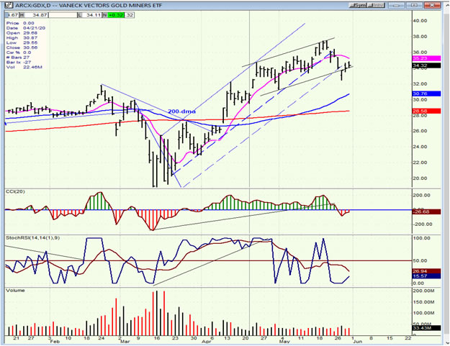Screen dimensions: 450x346
Task: Select the Volume panel label
Action: [x=15, y=291]
